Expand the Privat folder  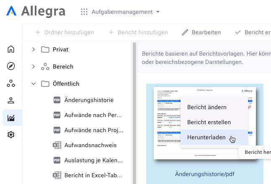(x=34, y=50)
